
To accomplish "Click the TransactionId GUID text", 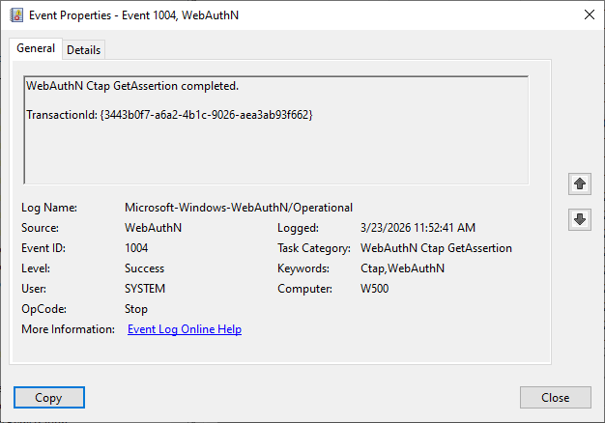I will click(208, 115).
